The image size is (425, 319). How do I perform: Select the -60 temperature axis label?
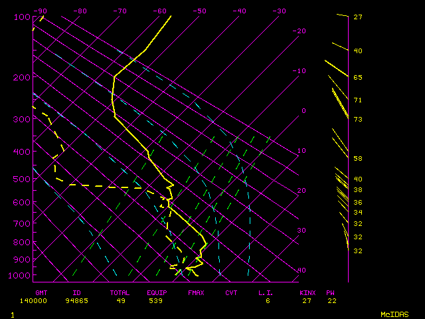click(159, 11)
